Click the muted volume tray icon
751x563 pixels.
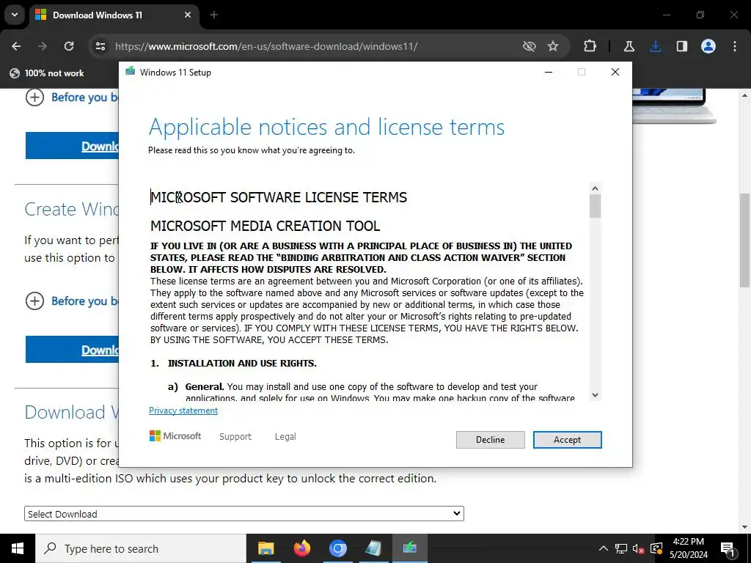pos(639,548)
